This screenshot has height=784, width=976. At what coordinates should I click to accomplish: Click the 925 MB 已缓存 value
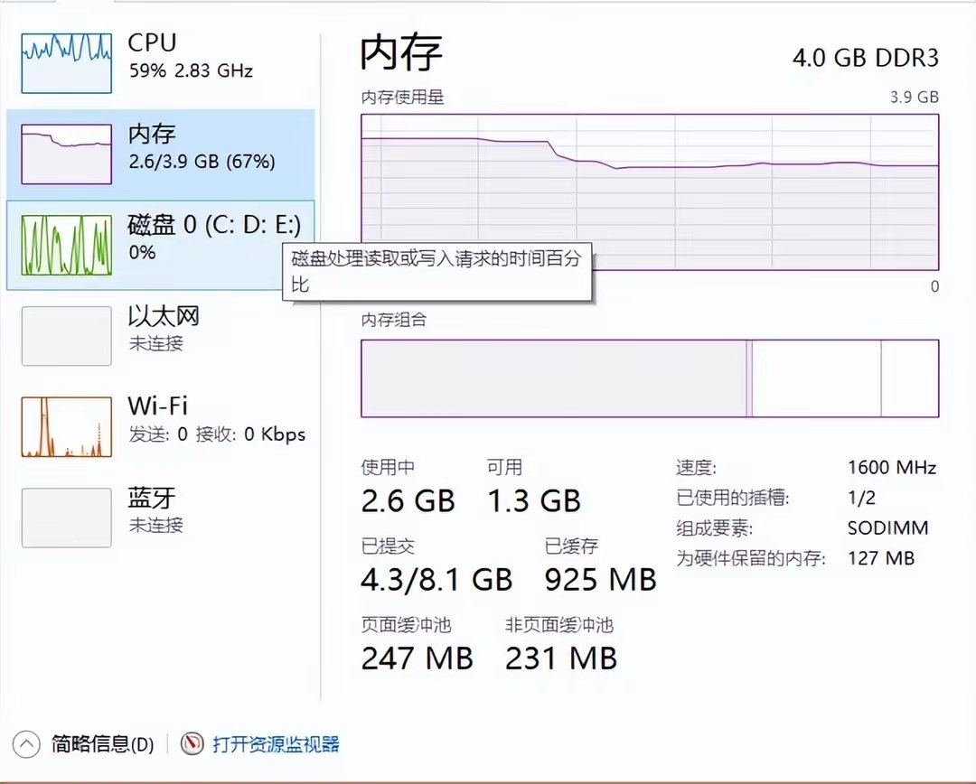coord(600,579)
